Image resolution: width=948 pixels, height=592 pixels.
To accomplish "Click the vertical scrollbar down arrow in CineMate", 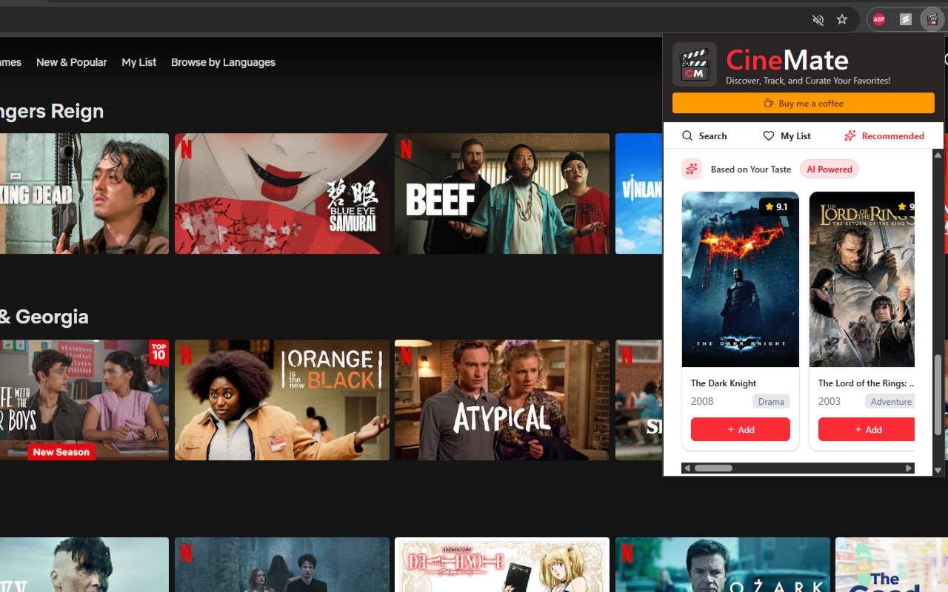I will click(938, 470).
